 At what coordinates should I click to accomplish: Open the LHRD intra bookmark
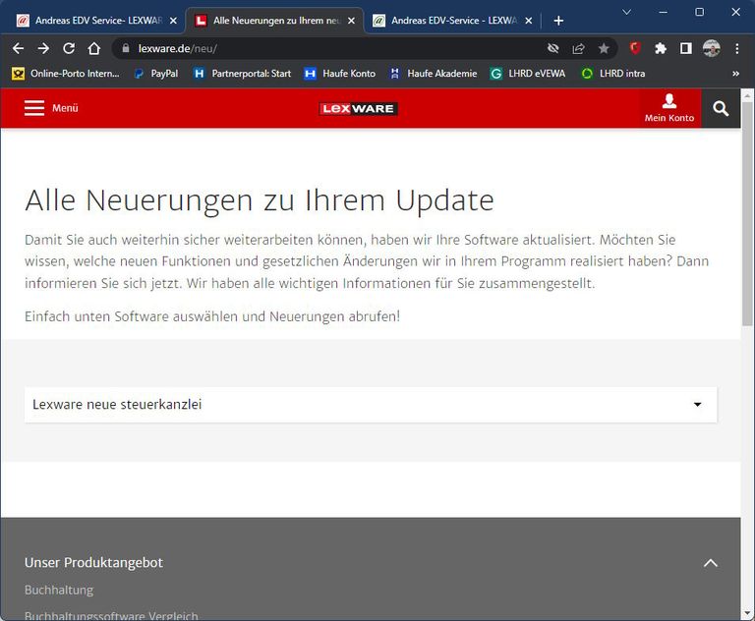(x=613, y=73)
